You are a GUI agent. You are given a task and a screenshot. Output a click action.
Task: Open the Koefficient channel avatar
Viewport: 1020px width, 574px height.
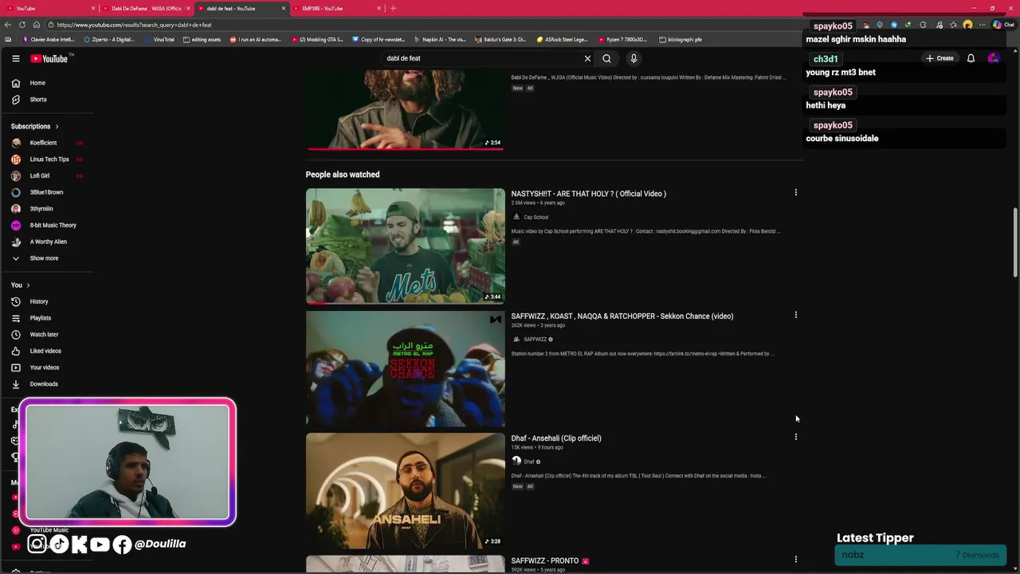[16, 143]
